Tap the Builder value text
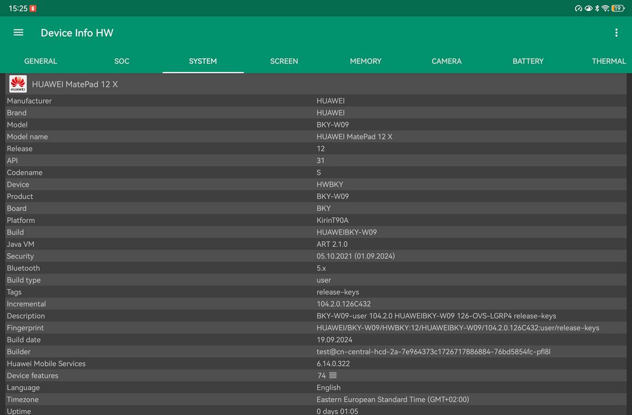This screenshot has width=632, height=415. [433, 352]
